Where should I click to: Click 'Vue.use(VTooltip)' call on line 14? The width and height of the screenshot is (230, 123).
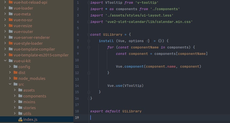[125, 85]
